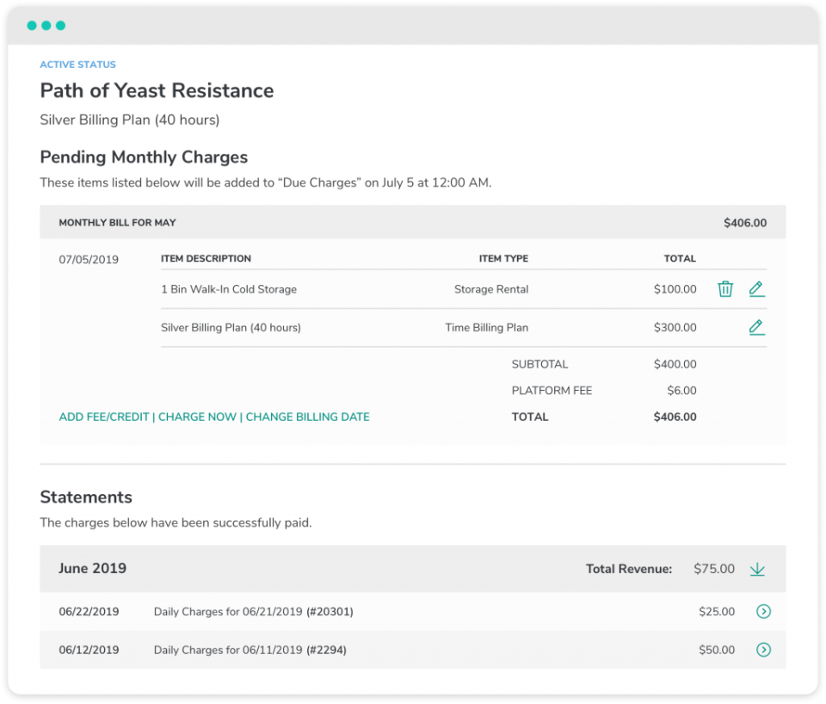Select the Charge Now link
Screen dimensions: 826x704
click(x=197, y=417)
